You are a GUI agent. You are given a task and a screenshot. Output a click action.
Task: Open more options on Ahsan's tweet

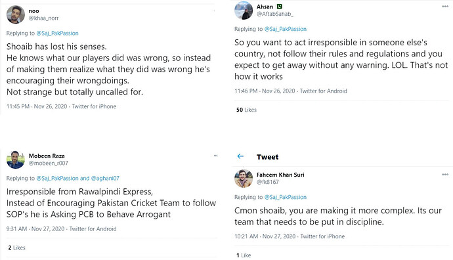[x=445, y=7]
